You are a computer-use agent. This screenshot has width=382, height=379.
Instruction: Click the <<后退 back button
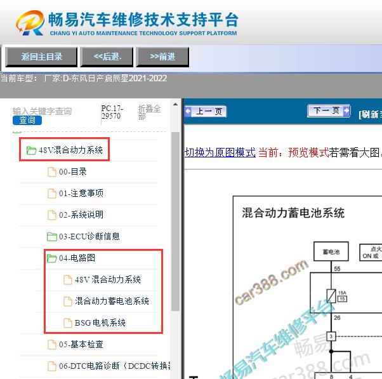(x=107, y=57)
